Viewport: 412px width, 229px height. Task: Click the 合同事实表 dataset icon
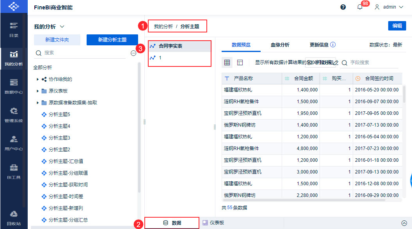click(x=153, y=46)
